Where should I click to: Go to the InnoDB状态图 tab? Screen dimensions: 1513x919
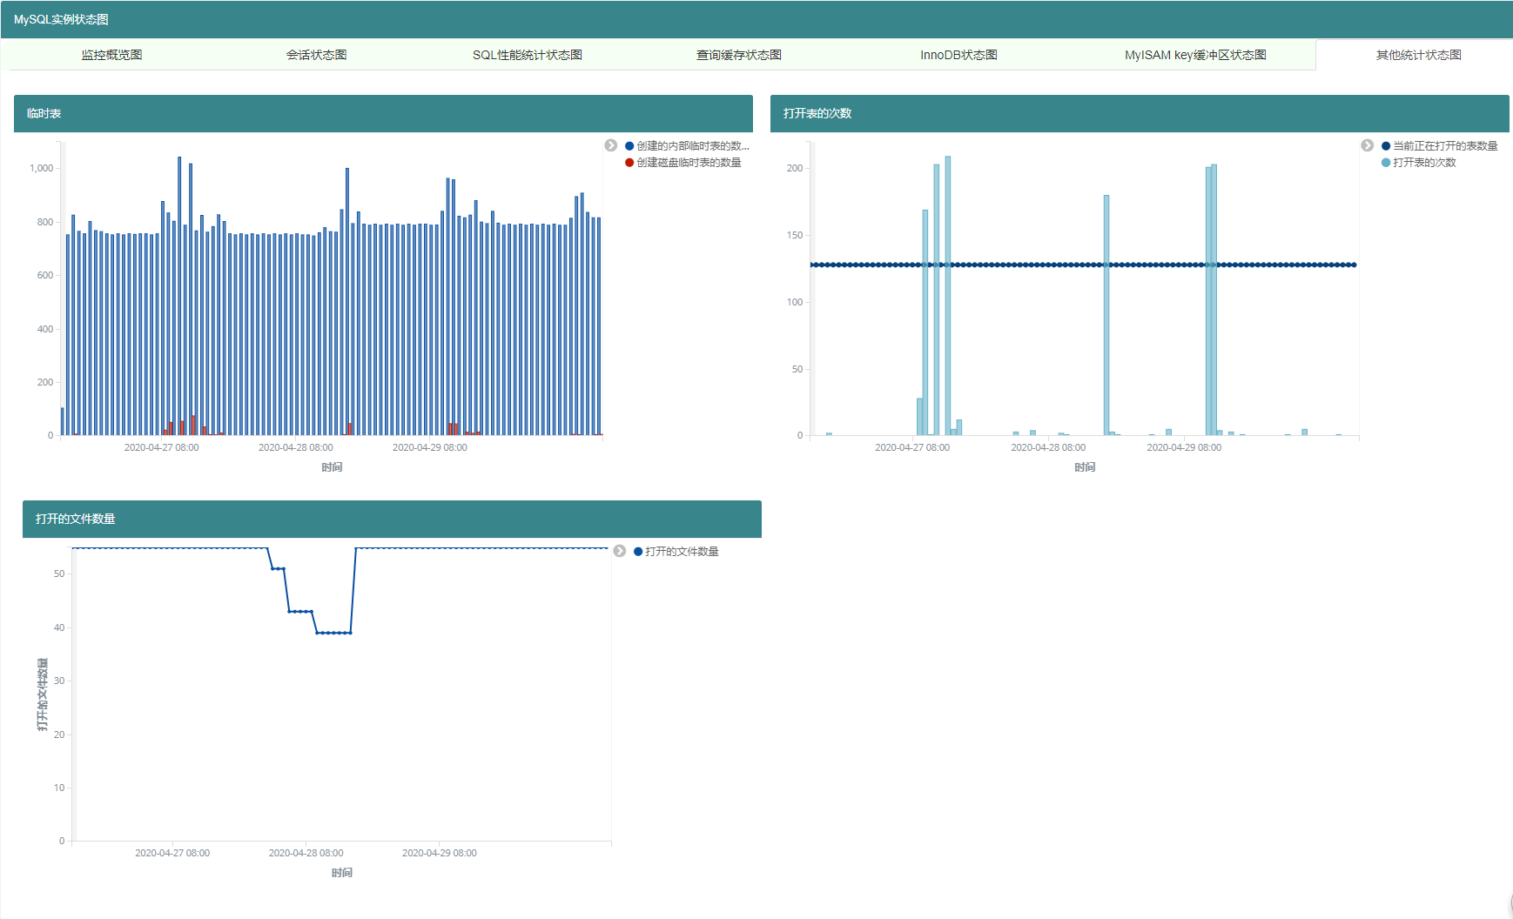958,55
